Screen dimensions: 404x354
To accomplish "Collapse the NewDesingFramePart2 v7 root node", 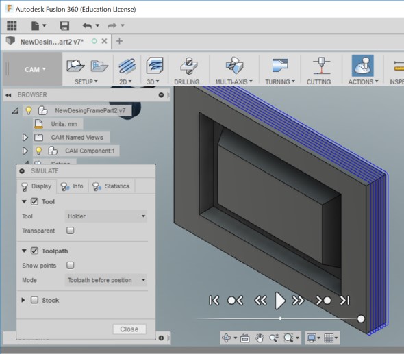I will [x=16, y=110].
